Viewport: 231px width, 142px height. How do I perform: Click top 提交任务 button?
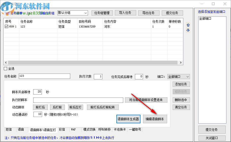pos(172,13)
